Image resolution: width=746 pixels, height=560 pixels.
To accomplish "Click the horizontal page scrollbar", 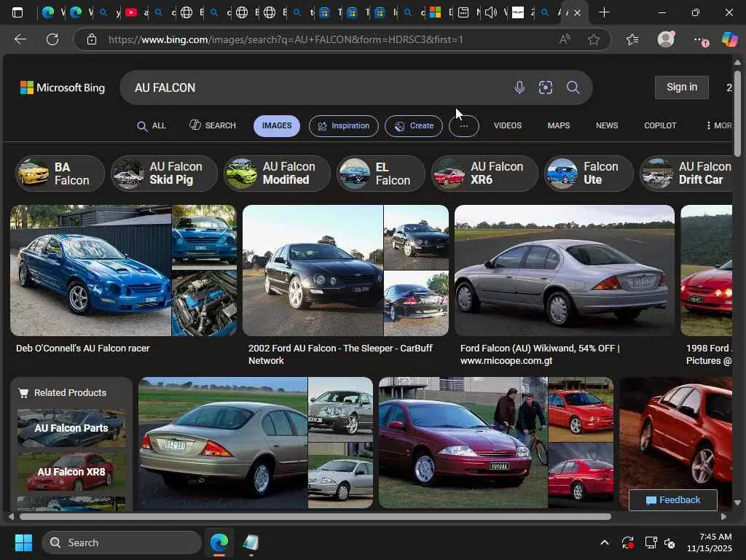I will click(x=315, y=517).
